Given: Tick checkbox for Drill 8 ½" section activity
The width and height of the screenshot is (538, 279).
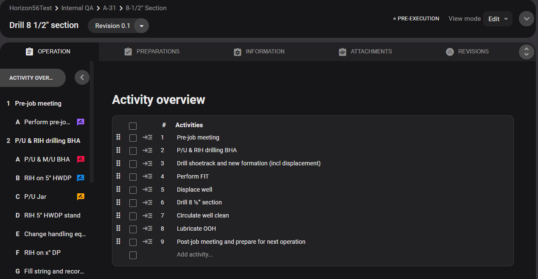Looking at the screenshot, I should point(133,203).
